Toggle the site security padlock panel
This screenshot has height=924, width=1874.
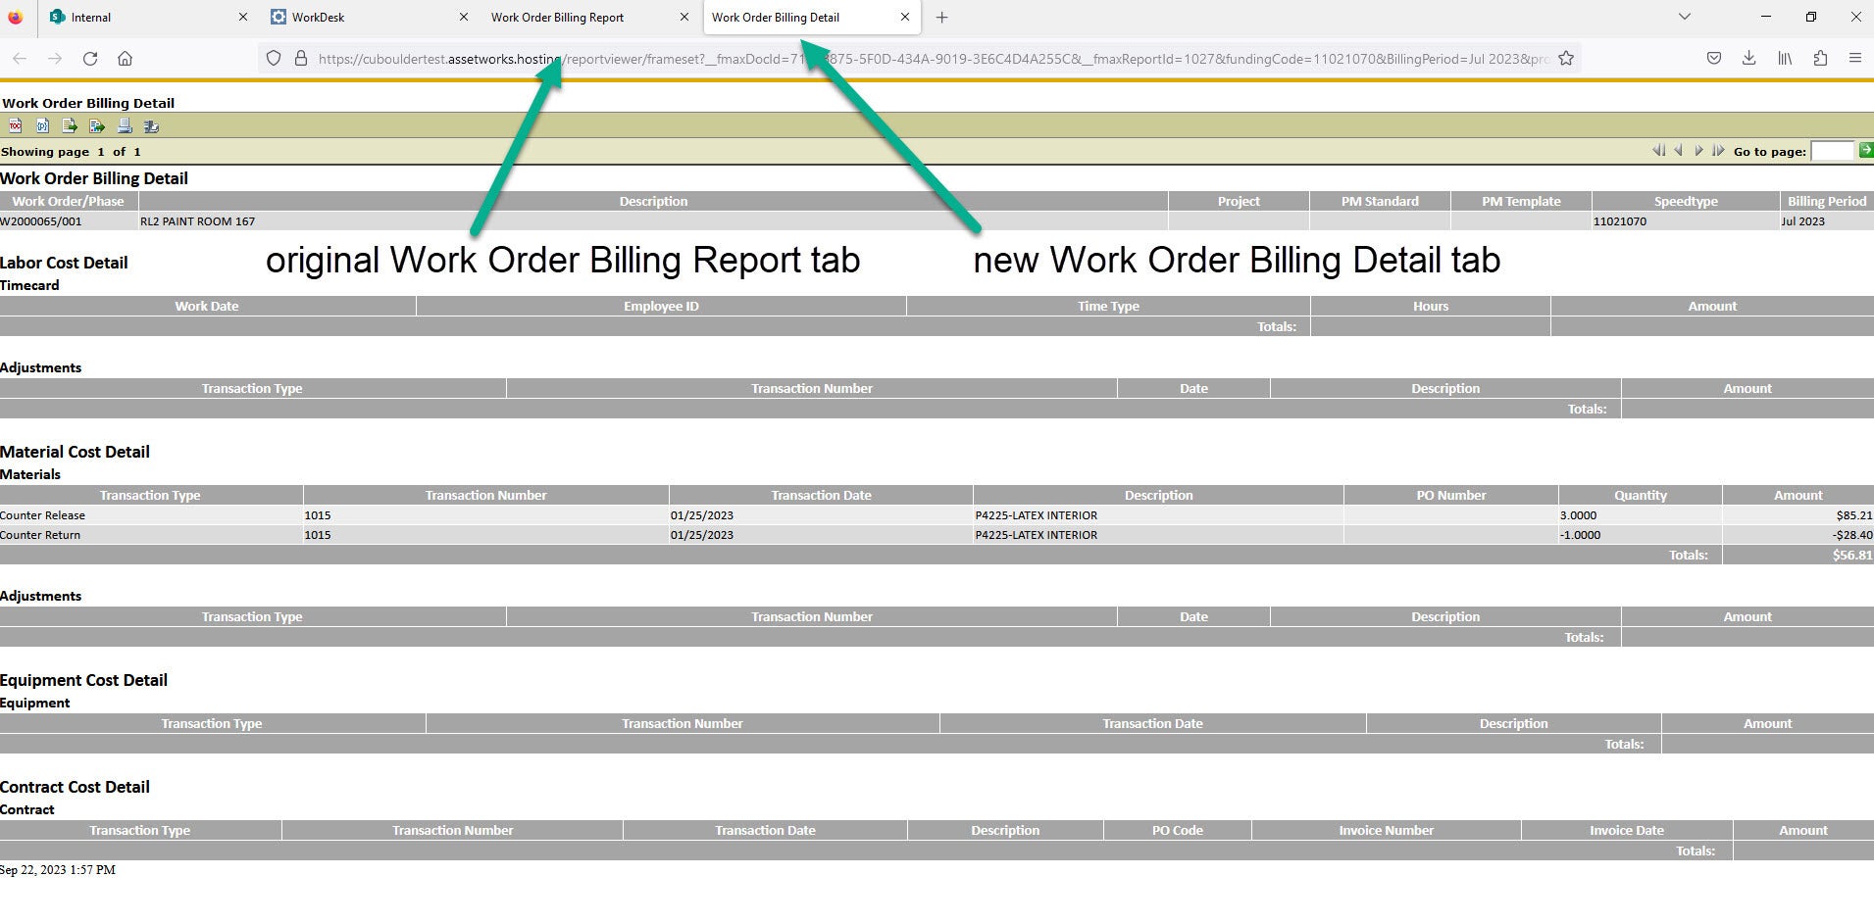pyautogui.click(x=300, y=58)
